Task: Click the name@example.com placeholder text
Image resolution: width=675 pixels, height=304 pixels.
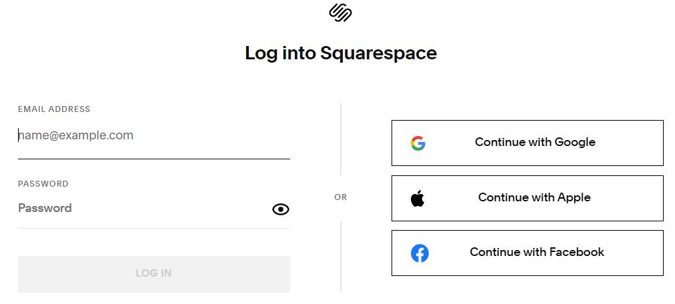Action: pos(76,135)
